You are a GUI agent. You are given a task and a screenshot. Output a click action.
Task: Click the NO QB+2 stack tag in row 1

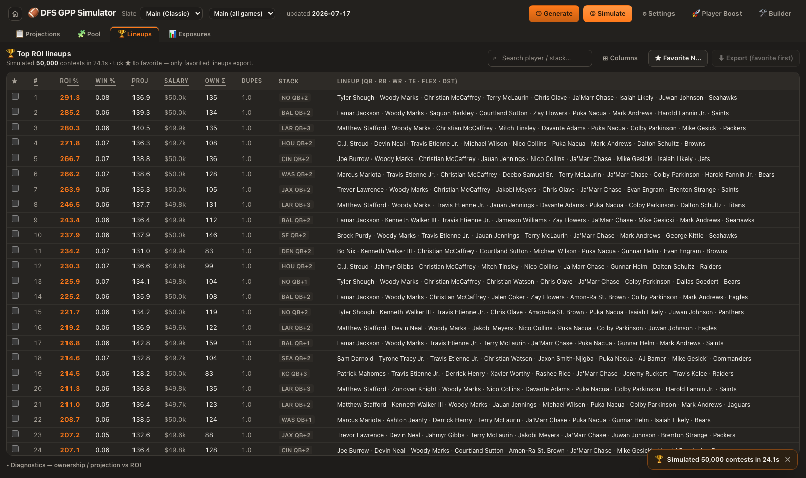[295, 98]
